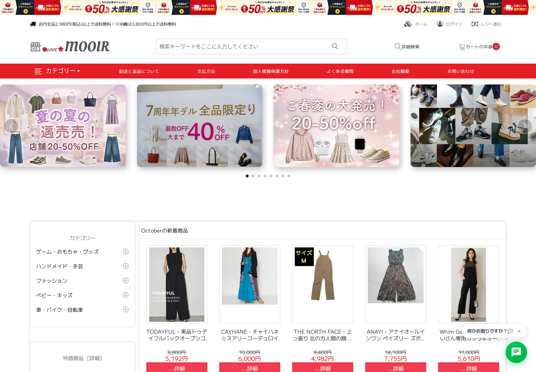The image size is (536, 372).
Task: Open the 店舗20-50%OFF sale banner
Action: [63, 126]
